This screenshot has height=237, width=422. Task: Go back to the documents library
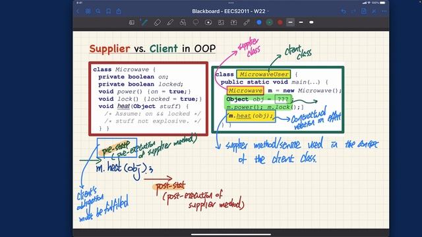coord(78,11)
